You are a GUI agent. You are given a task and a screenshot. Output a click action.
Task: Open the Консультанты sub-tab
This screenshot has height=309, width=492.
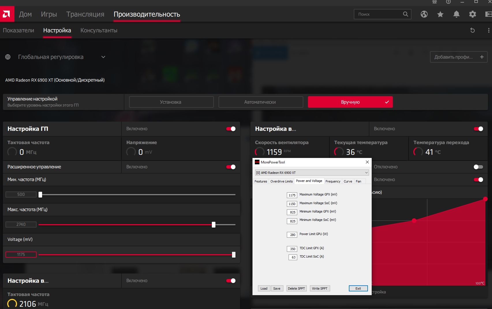[x=99, y=30]
